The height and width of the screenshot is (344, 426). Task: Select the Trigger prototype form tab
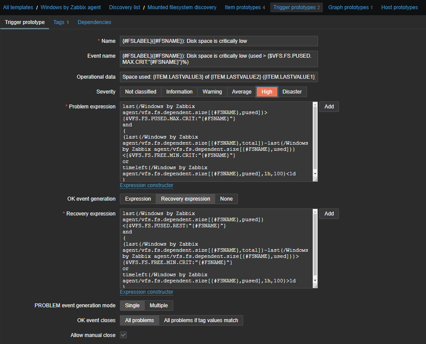25,22
